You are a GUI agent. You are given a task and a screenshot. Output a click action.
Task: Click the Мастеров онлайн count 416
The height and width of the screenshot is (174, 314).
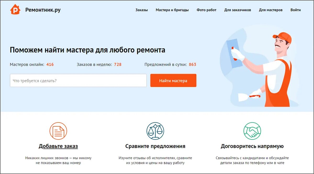(x=50, y=64)
